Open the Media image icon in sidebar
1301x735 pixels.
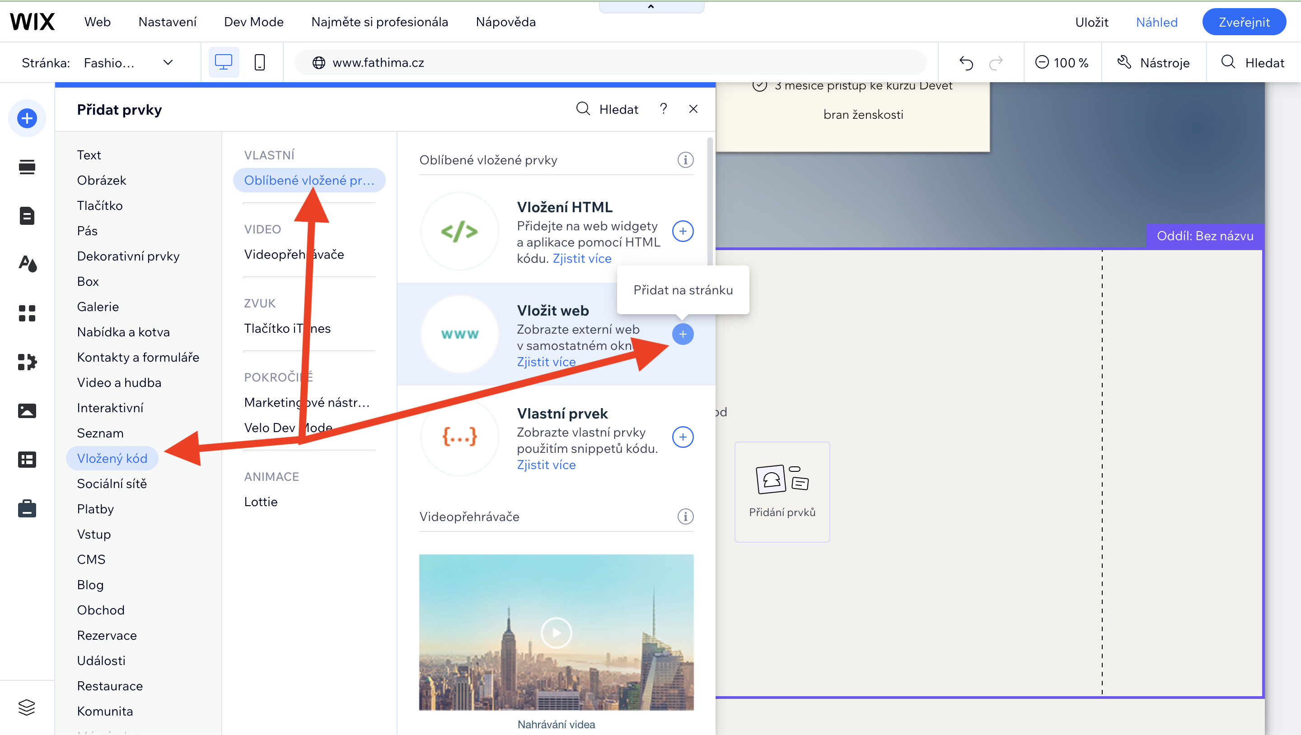[x=27, y=410]
